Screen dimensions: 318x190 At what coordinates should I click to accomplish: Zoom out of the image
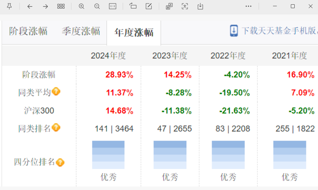97,7
